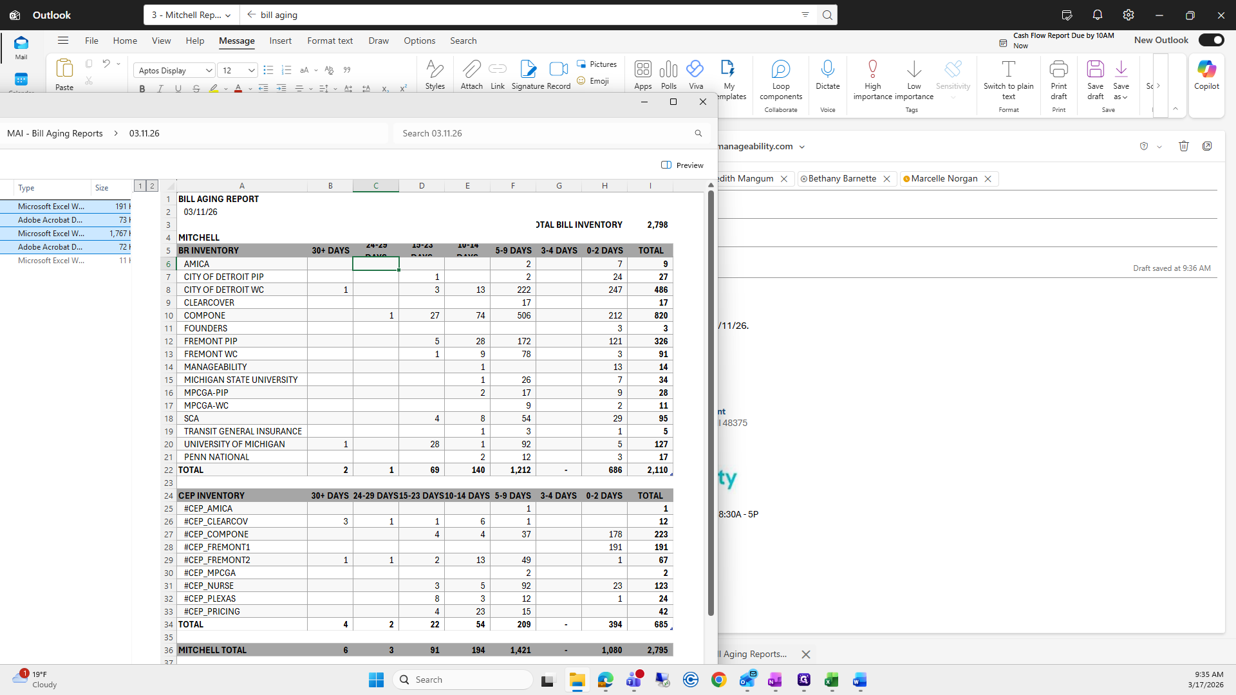
Task: Switch to the Insert ribbon tab
Action: [x=280, y=41]
